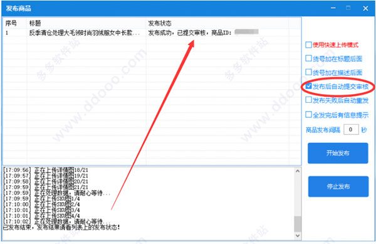Click the log line 正在上传详情图21/21
The width and height of the screenshot is (376, 244).
click(46, 187)
